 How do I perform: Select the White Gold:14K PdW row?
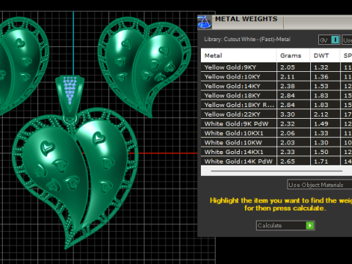tap(276, 161)
